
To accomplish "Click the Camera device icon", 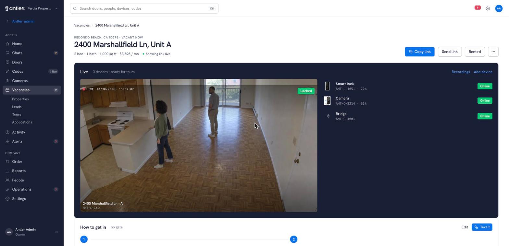I will [x=327, y=101].
